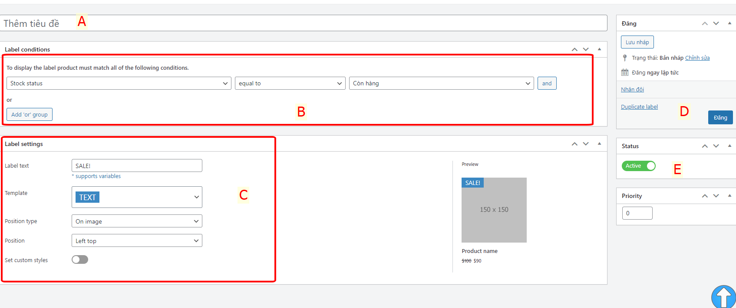The width and height of the screenshot is (736, 308).
Task: Collapse the Status panel
Action: (x=729, y=146)
